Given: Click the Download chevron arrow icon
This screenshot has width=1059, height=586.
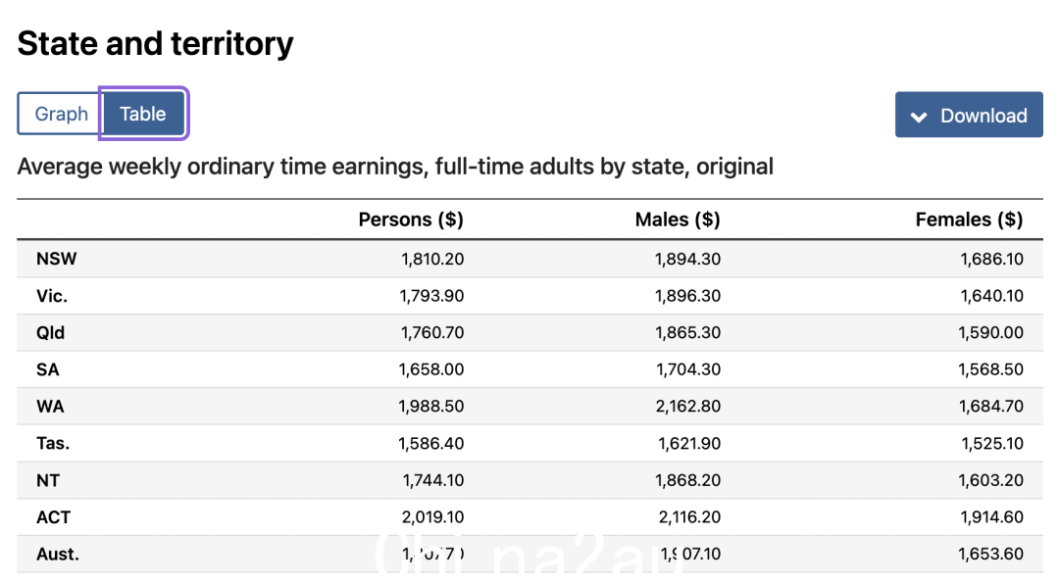Looking at the screenshot, I should pos(919,117).
